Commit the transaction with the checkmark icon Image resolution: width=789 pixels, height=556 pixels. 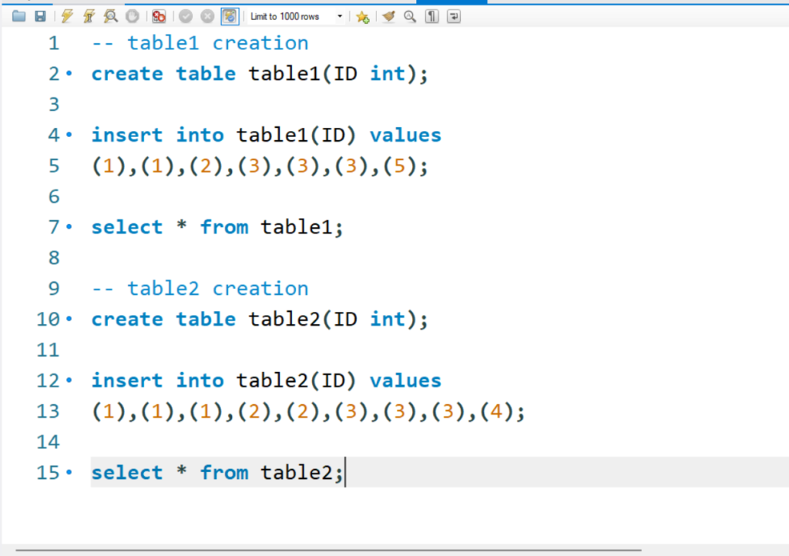pyautogui.click(x=186, y=17)
